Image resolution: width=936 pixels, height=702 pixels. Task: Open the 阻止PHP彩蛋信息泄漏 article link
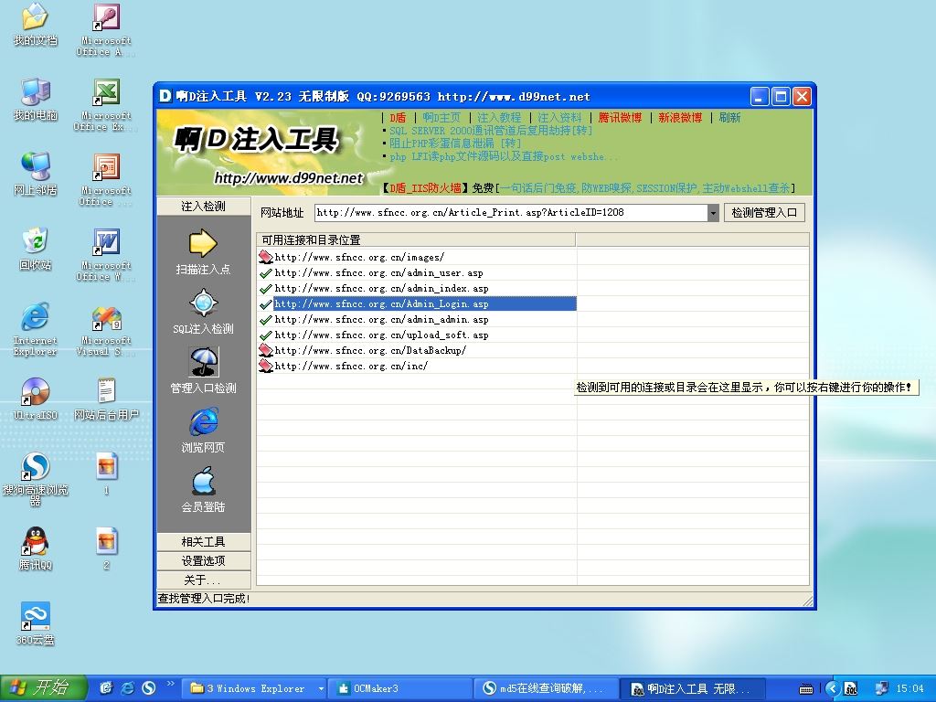coord(455,144)
